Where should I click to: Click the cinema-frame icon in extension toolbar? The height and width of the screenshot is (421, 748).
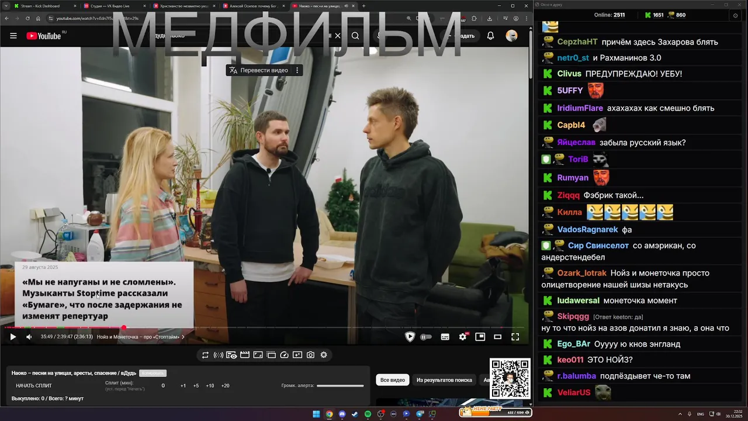tap(271, 355)
